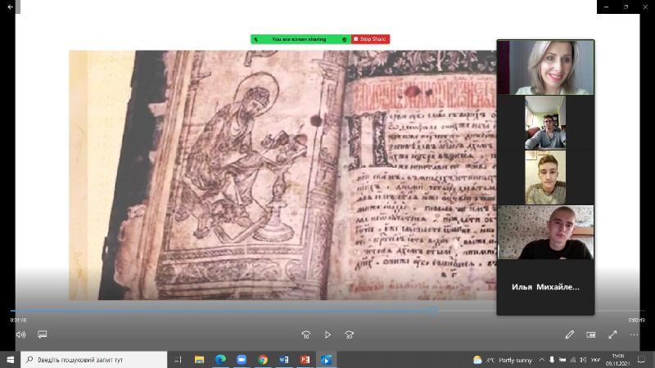
Task: Click the volume speaker icon
Action: [x=20, y=334]
